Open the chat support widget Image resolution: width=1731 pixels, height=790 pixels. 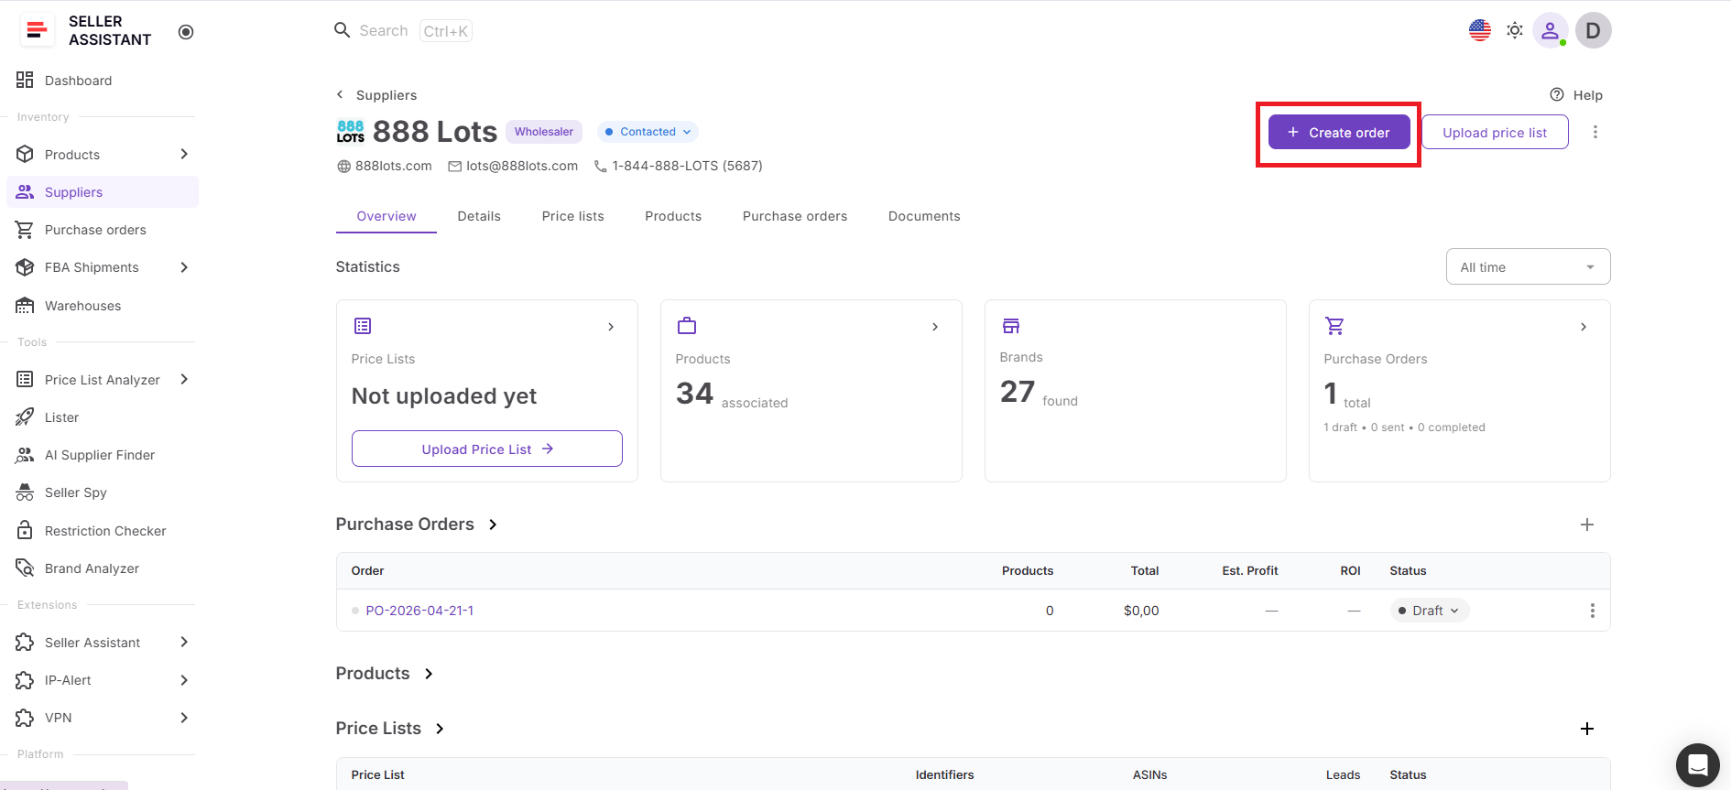click(x=1698, y=765)
